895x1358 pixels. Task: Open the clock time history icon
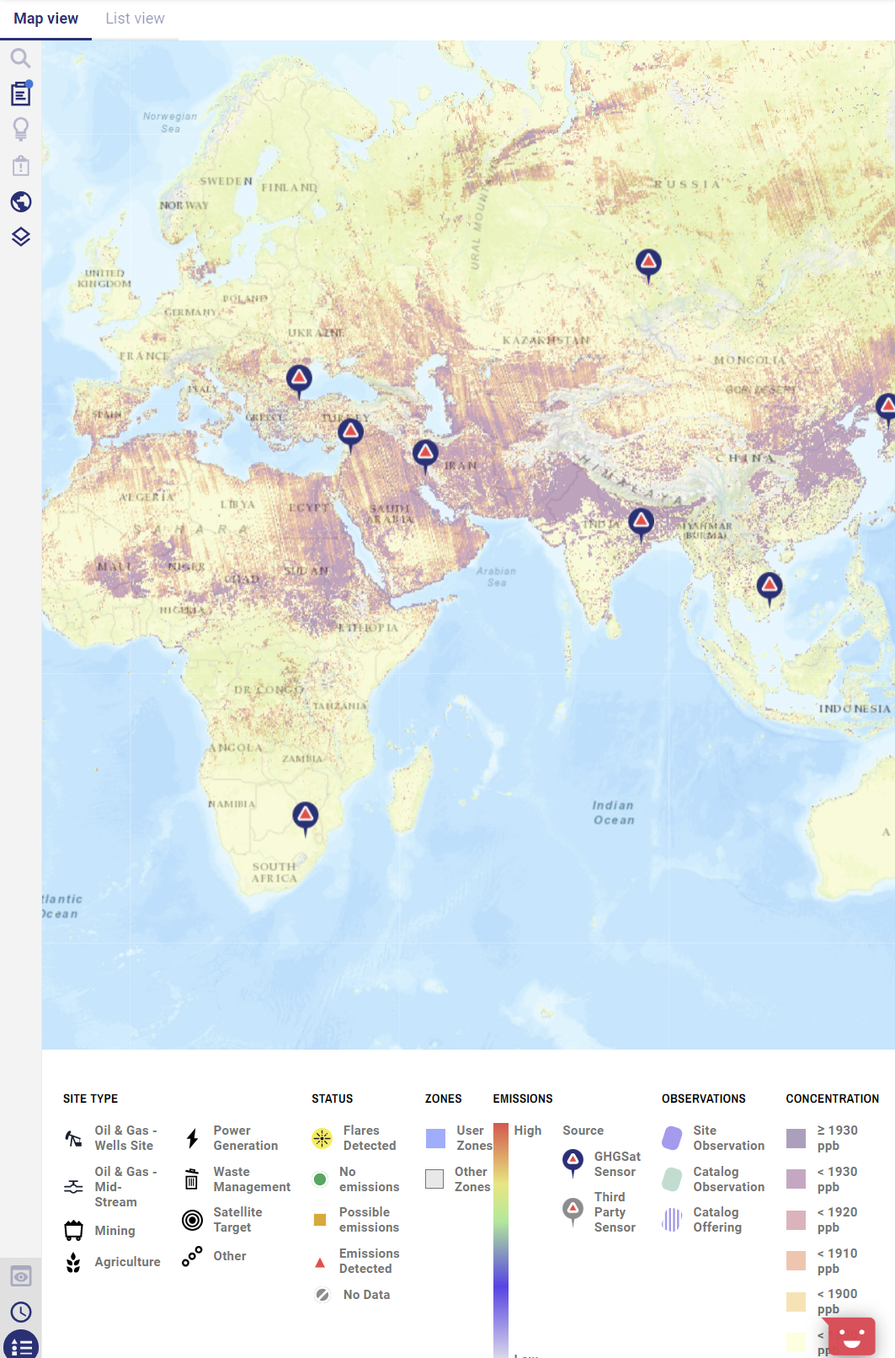[20, 1312]
